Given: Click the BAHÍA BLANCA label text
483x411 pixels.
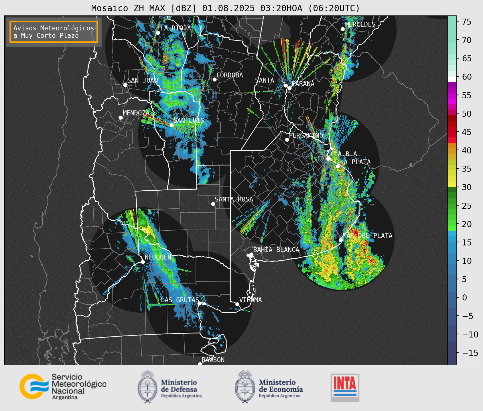Looking at the screenshot, I should pos(276,250).
